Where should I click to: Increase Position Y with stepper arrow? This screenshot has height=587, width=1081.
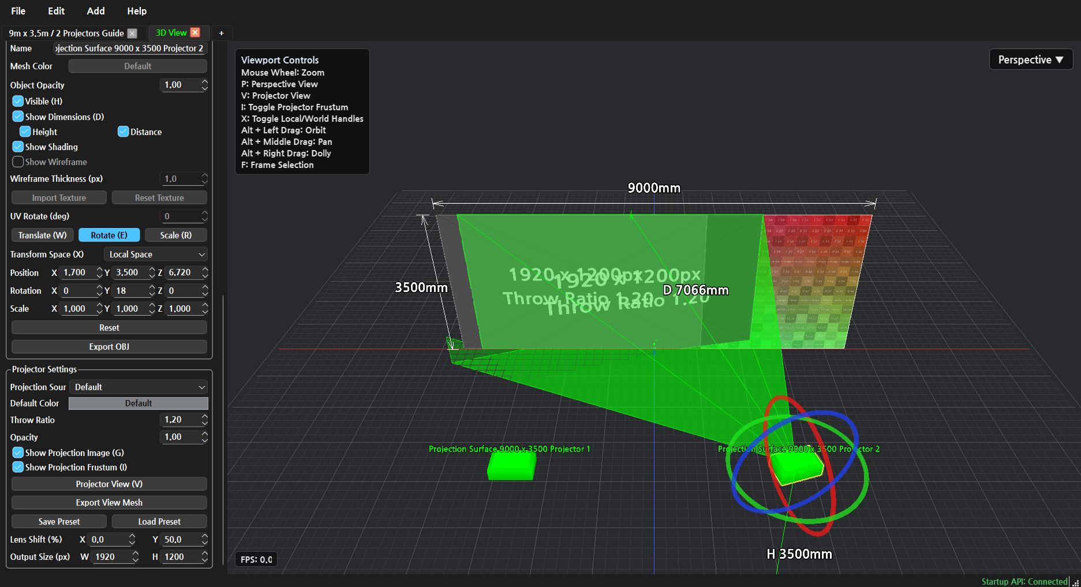point(152,270)
